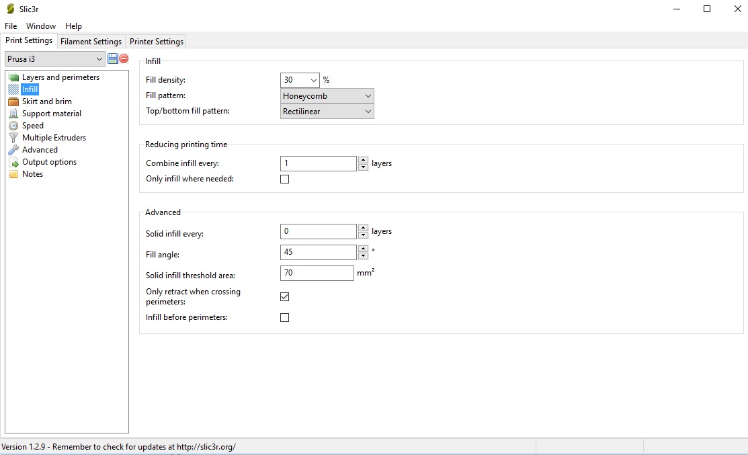The width and height of the screenshot is (748, 455).
Task: Open the Advanced wrench icon
Action: [13, 150]
